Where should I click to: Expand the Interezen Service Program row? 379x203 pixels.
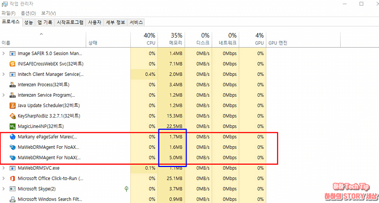point(3,95)
